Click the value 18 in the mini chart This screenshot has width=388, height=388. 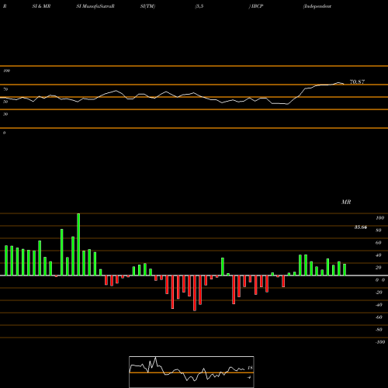click(250, 368)
